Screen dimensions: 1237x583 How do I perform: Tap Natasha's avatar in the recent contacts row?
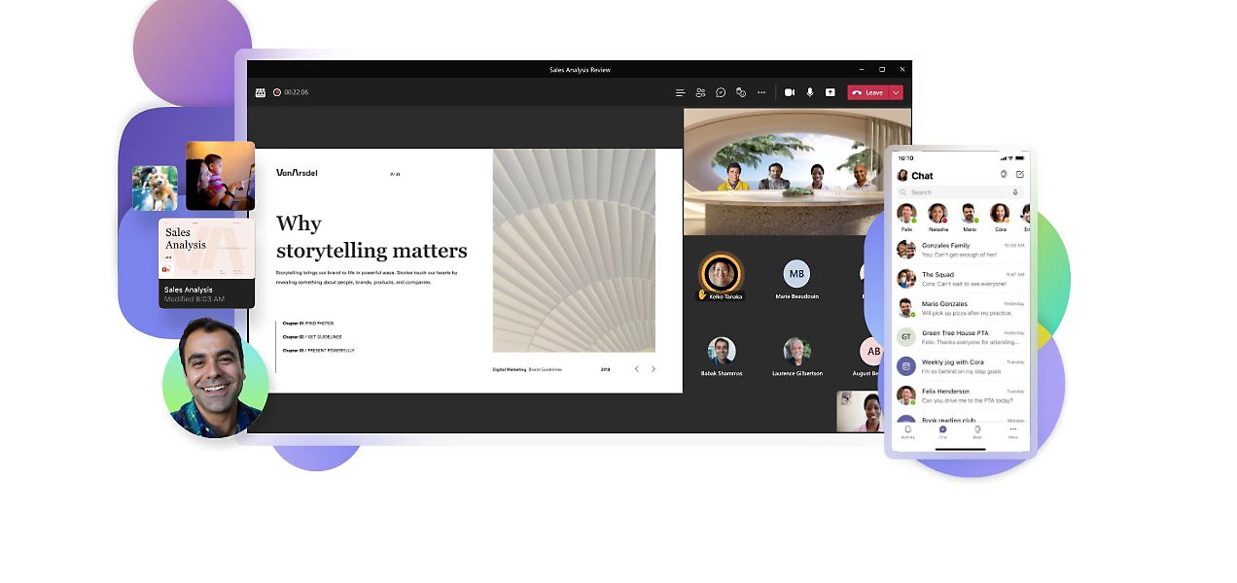[937, 213]
